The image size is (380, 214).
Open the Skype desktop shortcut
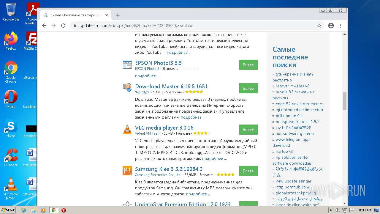coord(11,128)
